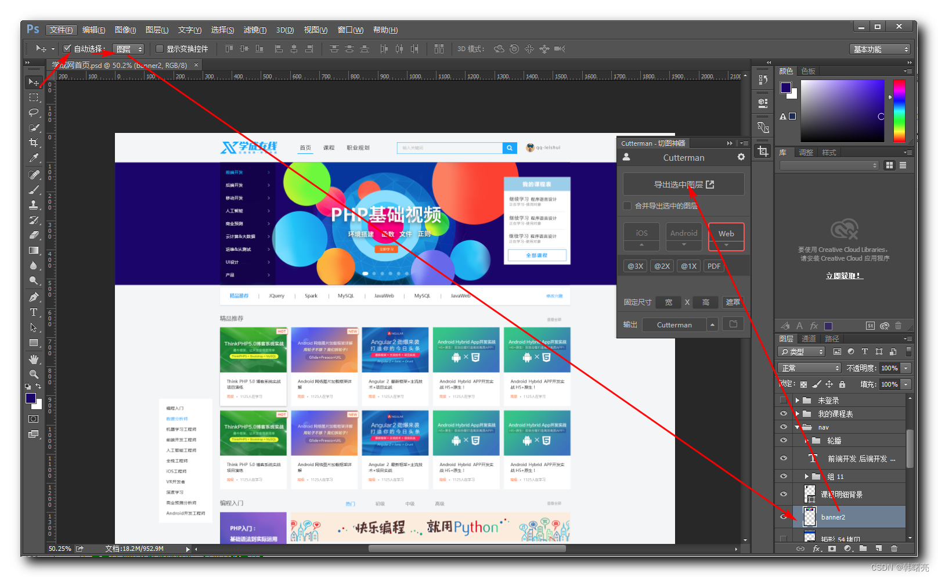
Task: Select the Gradient tool
Action: 34,250
